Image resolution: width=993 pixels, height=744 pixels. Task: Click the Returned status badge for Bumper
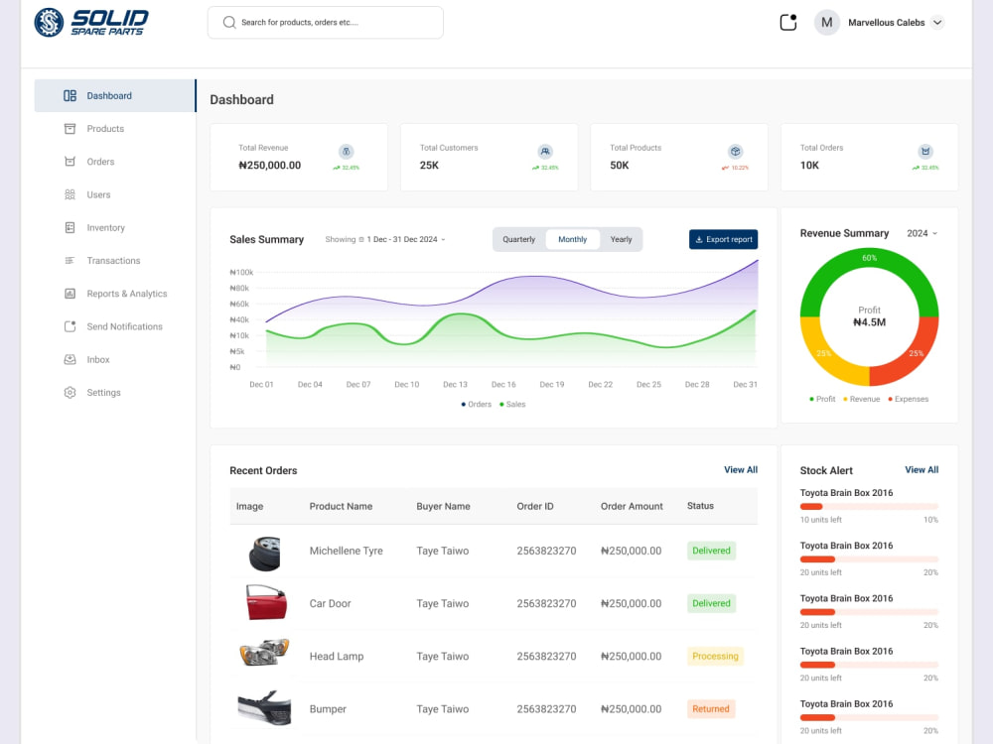coord(711,708)
